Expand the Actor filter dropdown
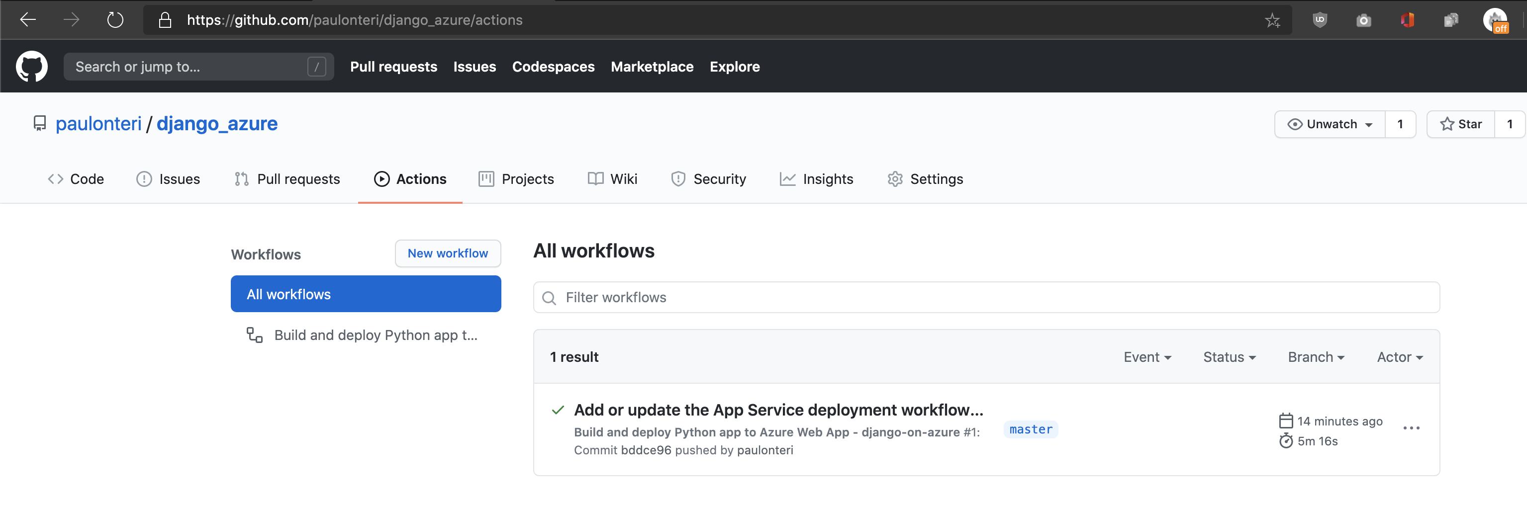This screenshot has height=505, width=1527. [x=1399, y=356]
